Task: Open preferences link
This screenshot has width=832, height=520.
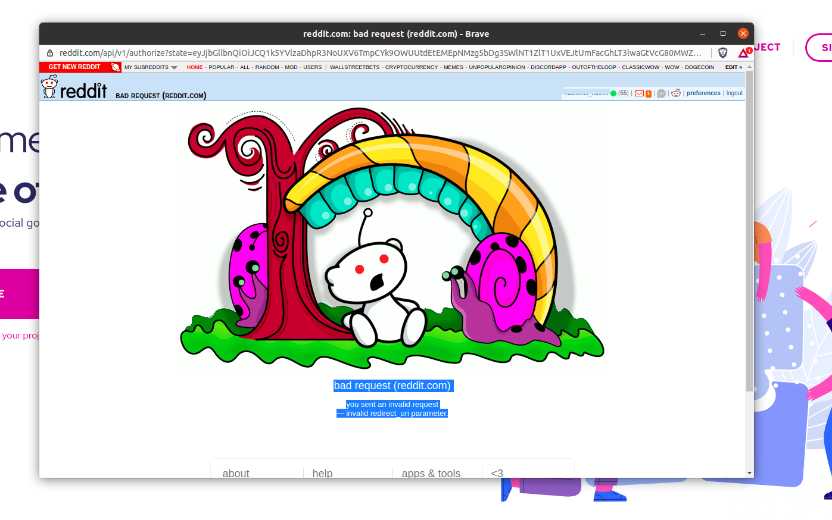Action: pos(703,93)
